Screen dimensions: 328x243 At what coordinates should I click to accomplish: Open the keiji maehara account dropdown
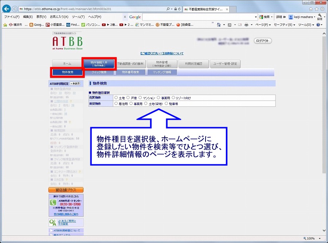[x=302, y=17]
